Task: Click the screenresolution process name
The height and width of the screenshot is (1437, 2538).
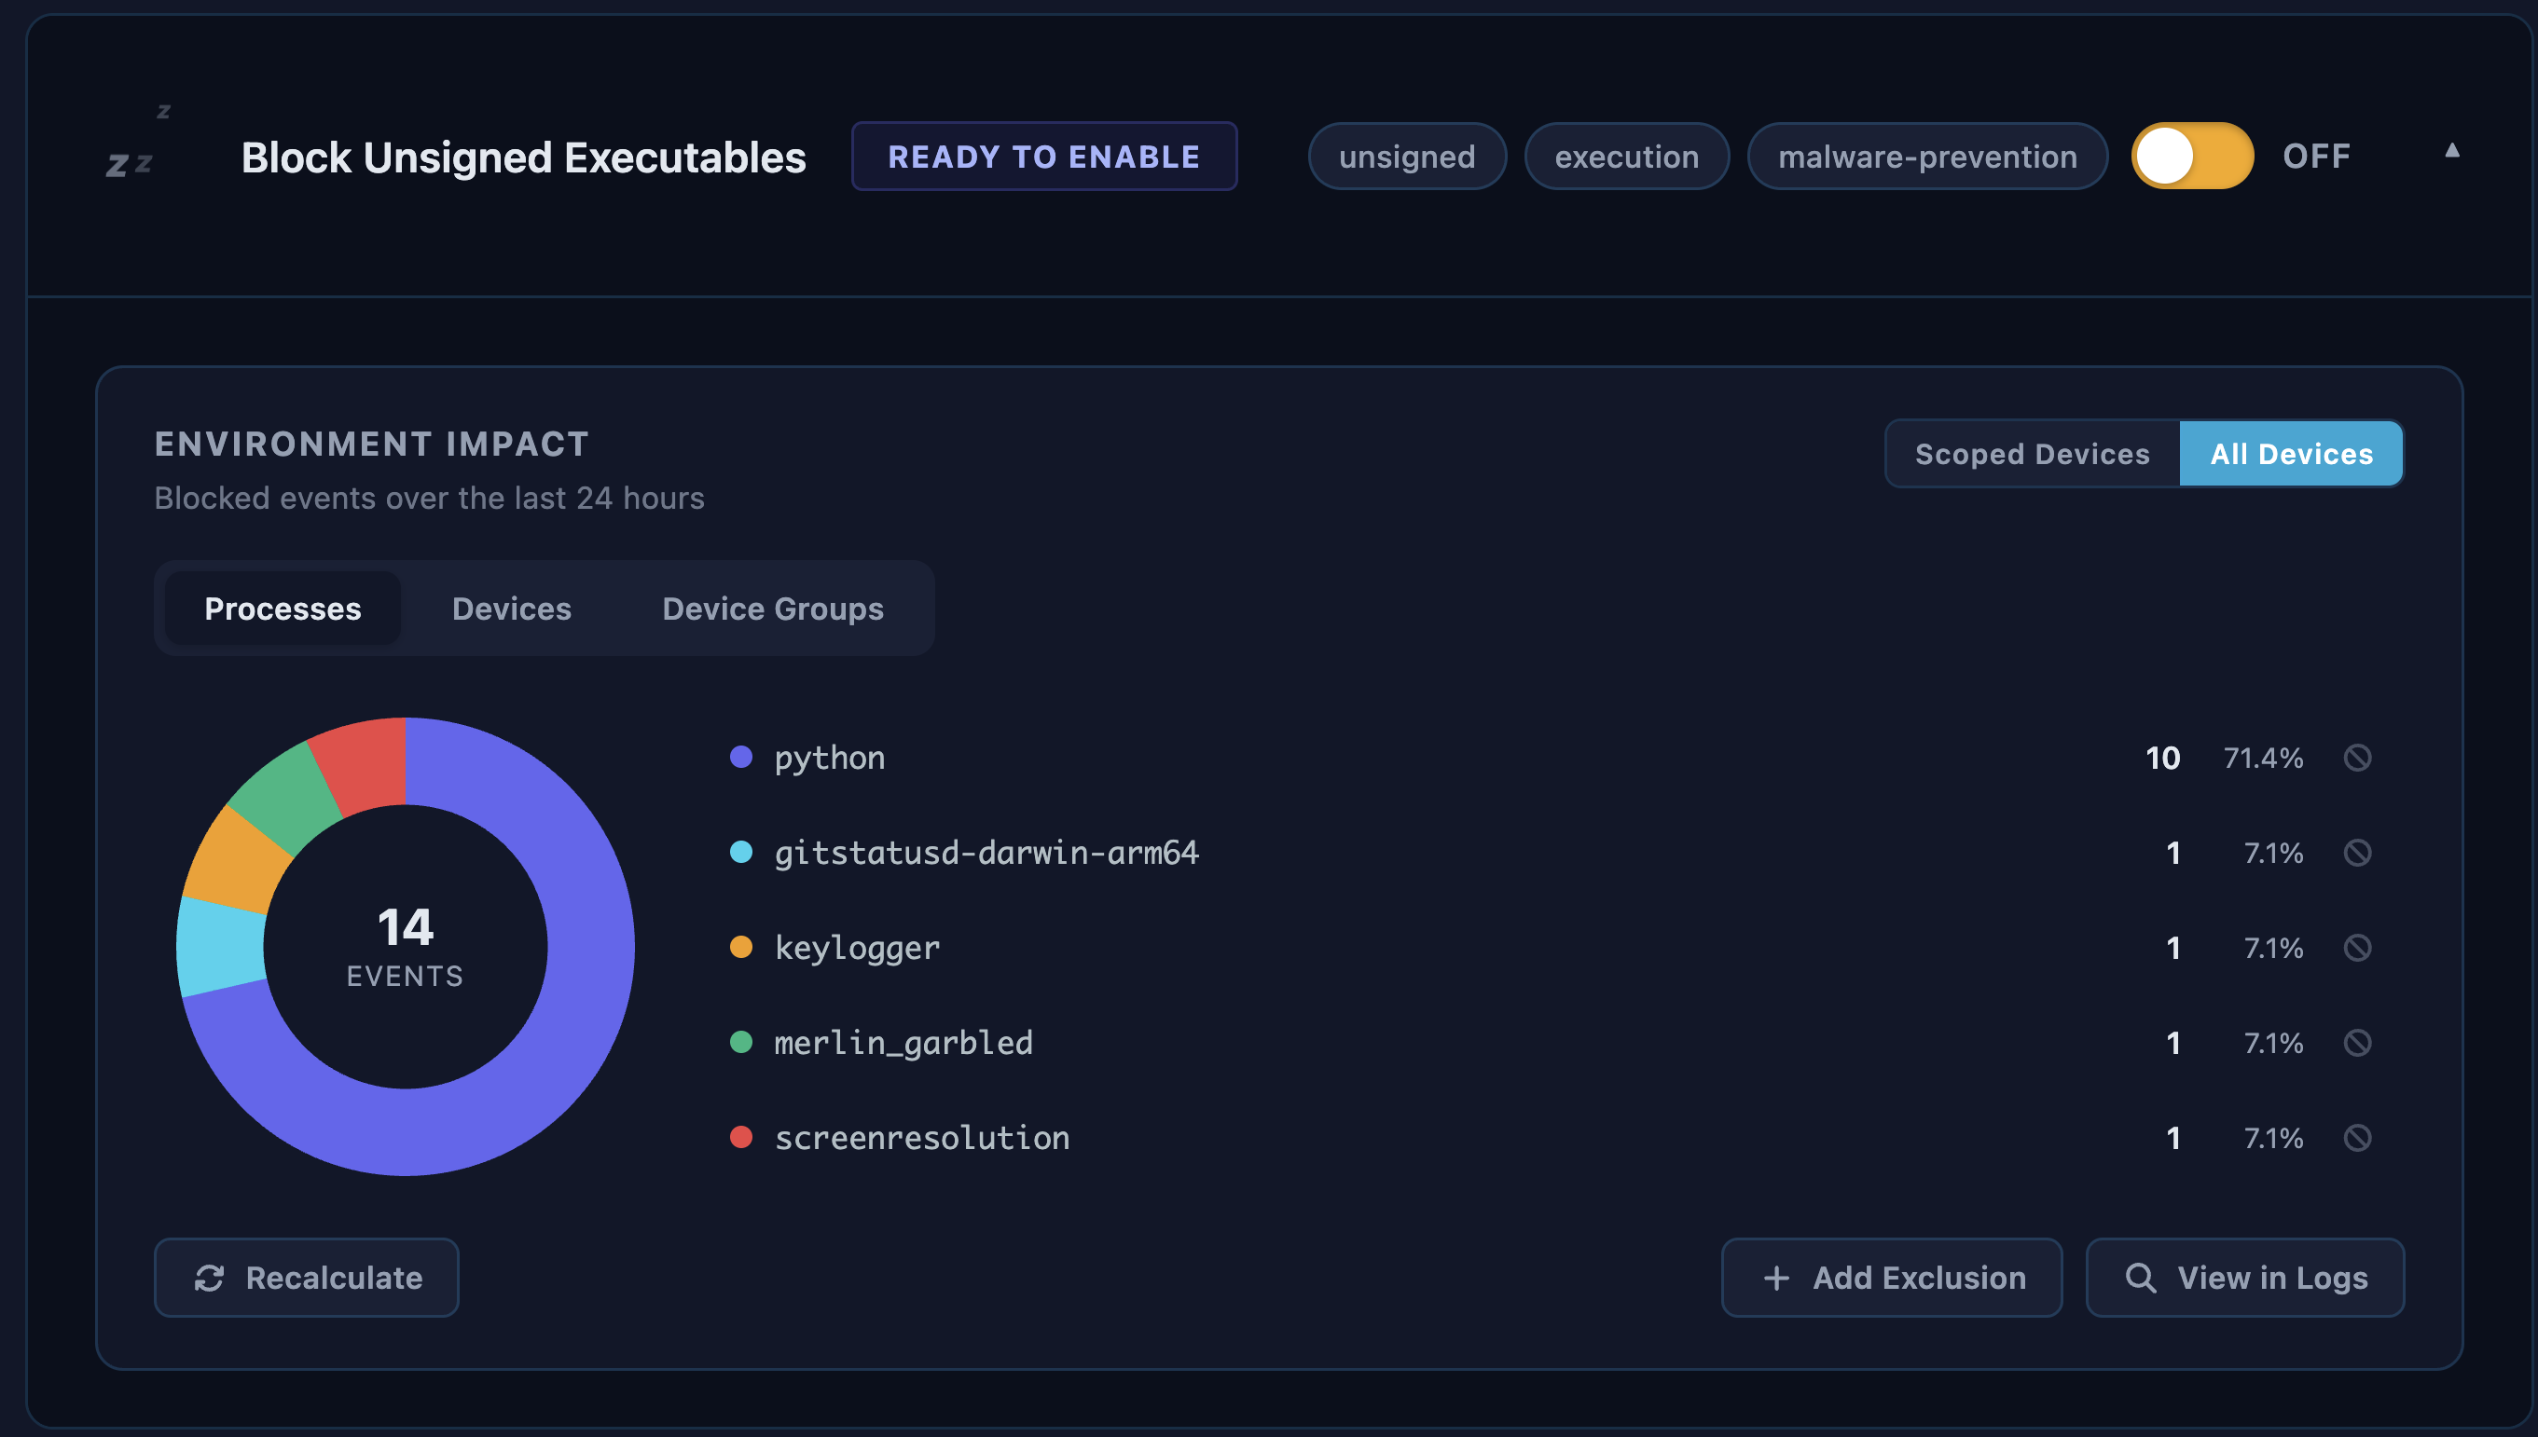Action: [x=922, y=1138]
